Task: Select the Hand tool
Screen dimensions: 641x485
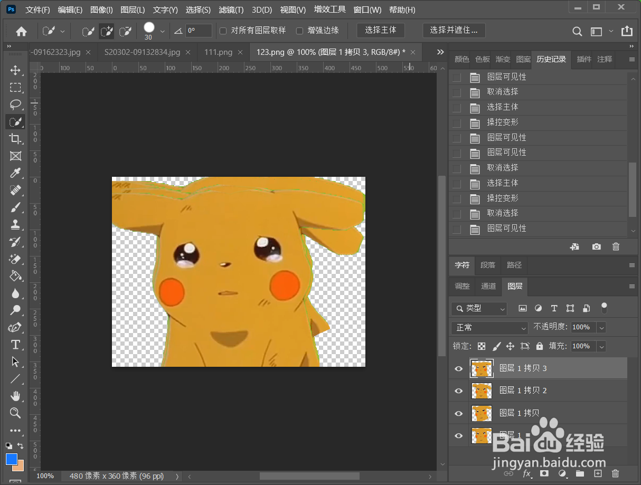Action: (x=15, y=396)
